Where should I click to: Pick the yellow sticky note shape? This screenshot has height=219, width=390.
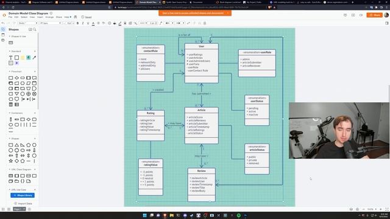pos(23,58)
